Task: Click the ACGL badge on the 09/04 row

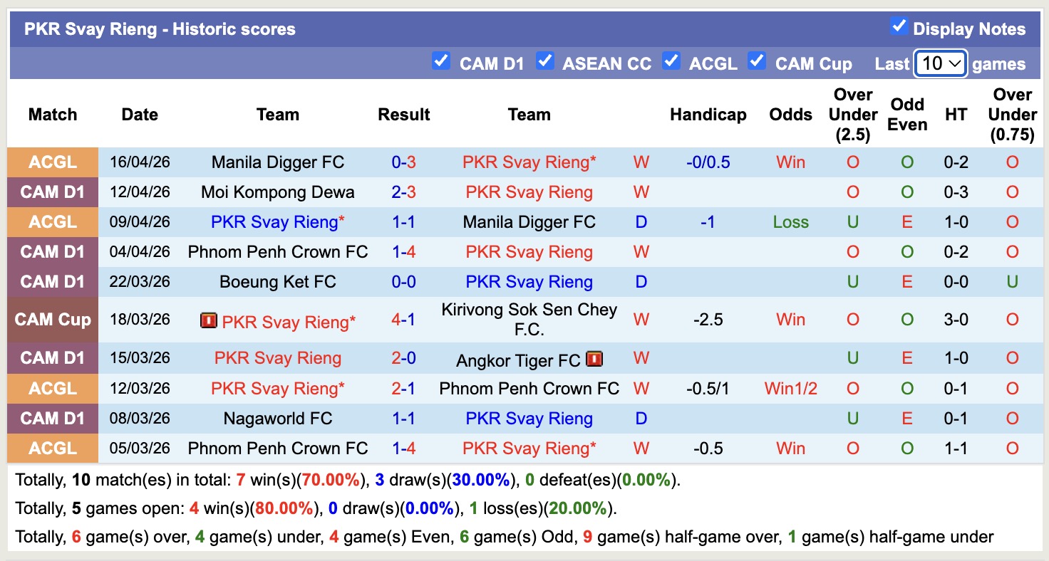Action: point(52,221)
